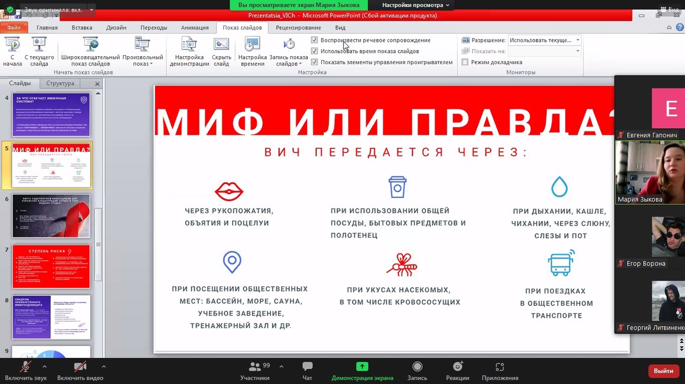Toggle play narrations checkbox
Screen dimensions: 685x384
point(314,40)
